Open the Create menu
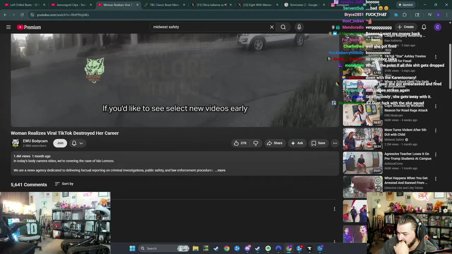 [x=405, y=27]
